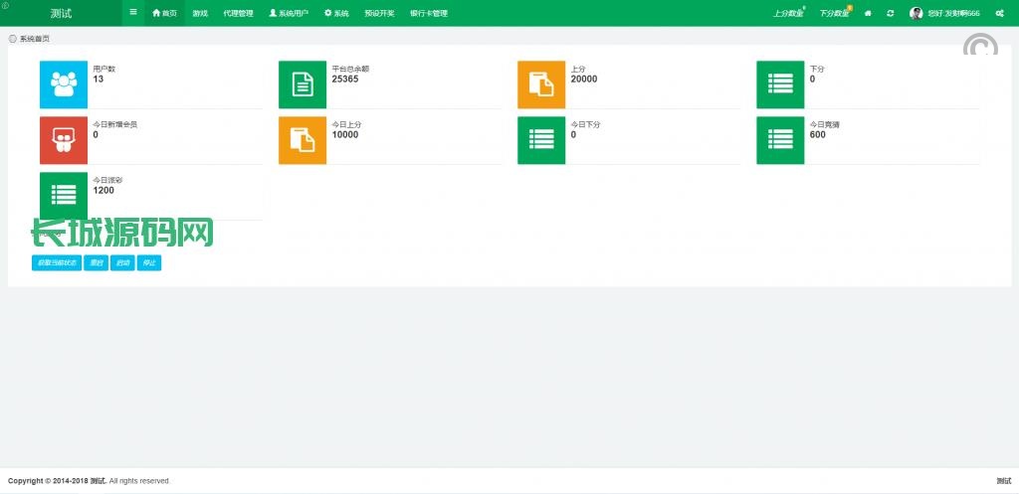1019x494 pixels.
Task: Open the 代理管理 menu
Action: 238,14
